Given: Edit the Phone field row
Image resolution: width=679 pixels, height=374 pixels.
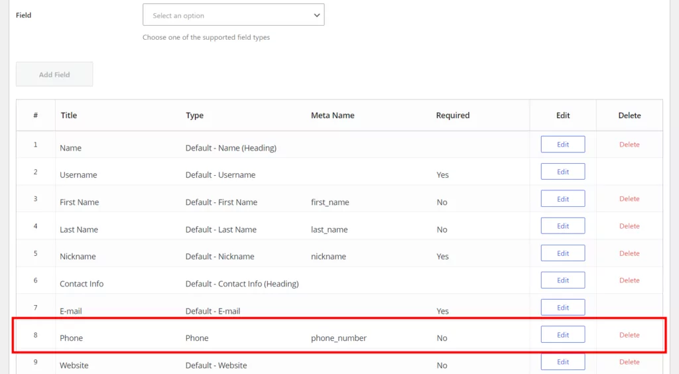Looking at the screenshot, I should click(x=562, y=335).
